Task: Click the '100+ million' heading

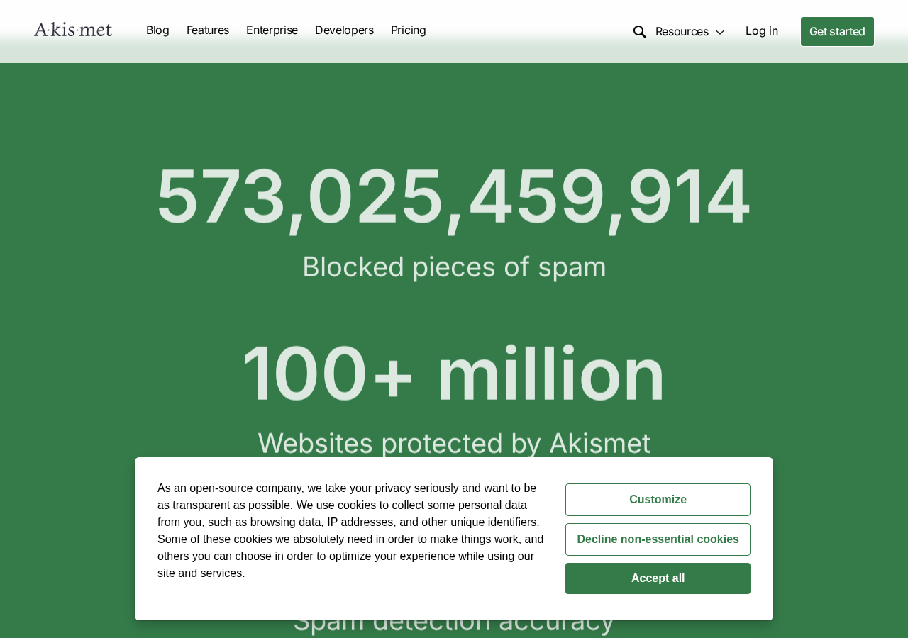Action: [454, 374]
